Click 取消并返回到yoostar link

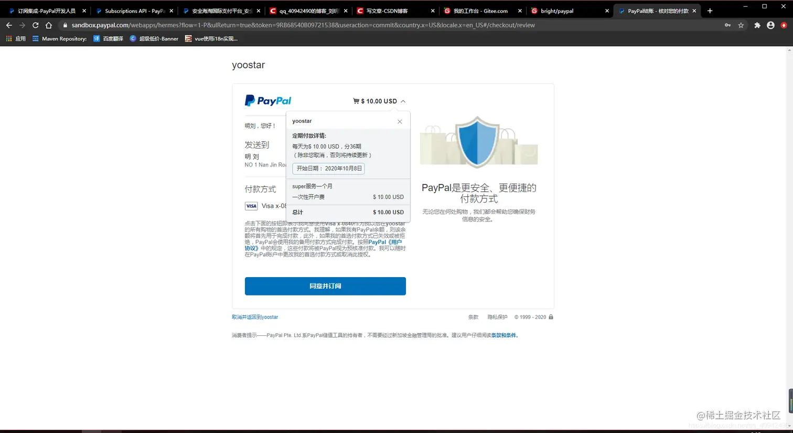pyautogui.click(x=255, y=317)
